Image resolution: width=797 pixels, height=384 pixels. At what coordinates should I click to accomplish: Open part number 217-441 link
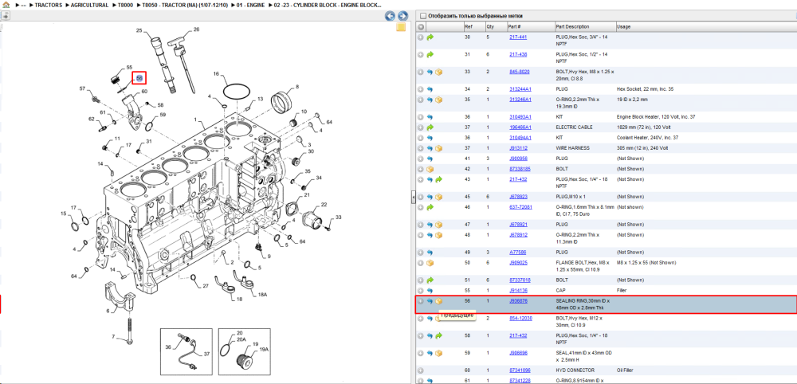point(517,37)
